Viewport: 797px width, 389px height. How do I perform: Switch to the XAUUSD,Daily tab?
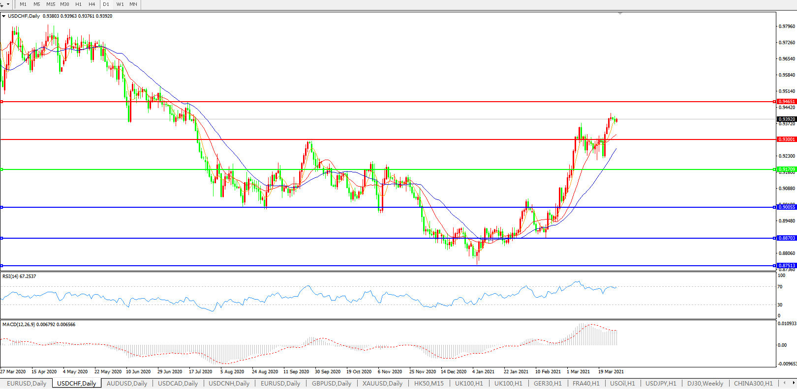tap(382, 383)
